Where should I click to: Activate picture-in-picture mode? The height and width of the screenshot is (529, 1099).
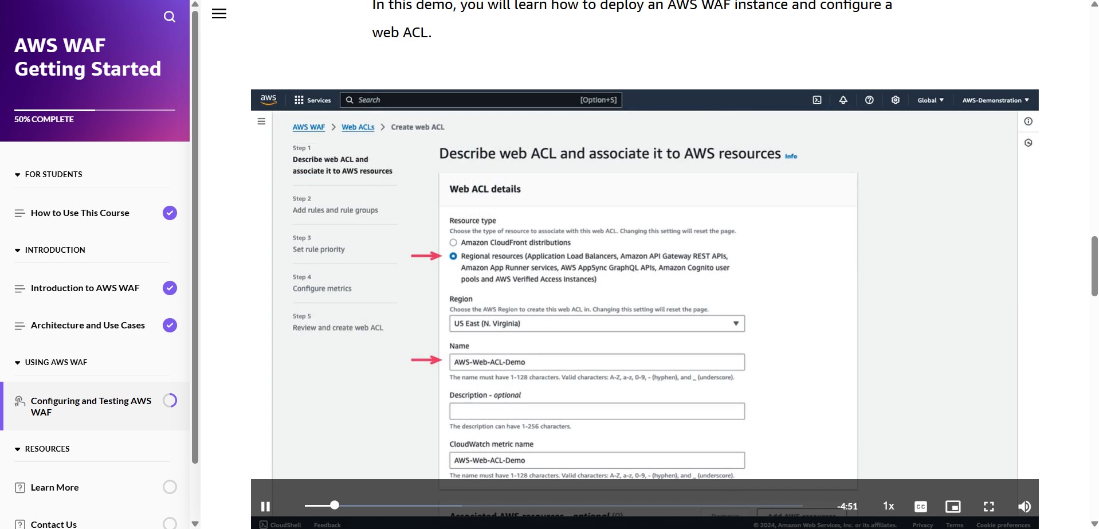[953, 506]
